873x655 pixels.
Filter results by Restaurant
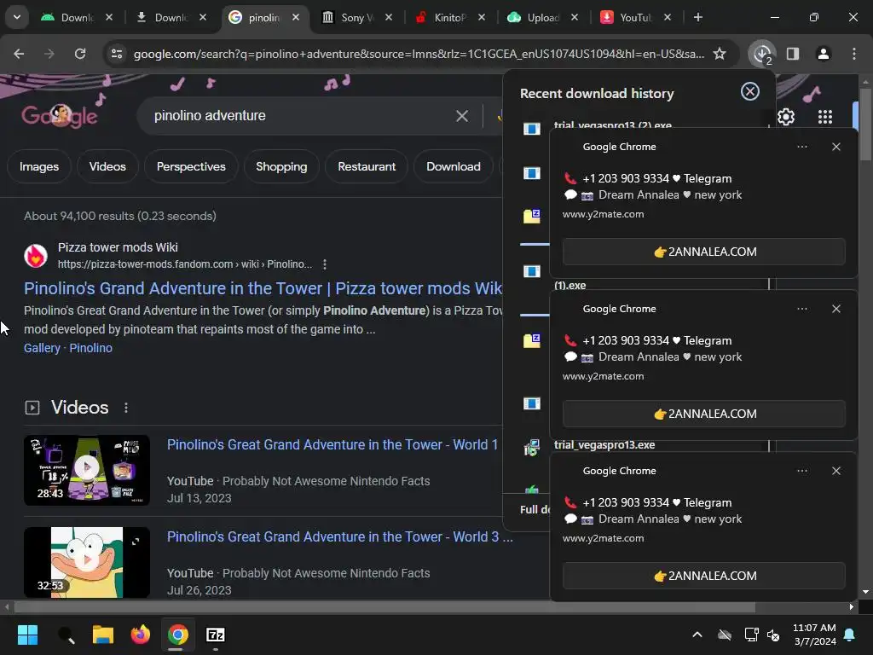(x=367, y=166)
